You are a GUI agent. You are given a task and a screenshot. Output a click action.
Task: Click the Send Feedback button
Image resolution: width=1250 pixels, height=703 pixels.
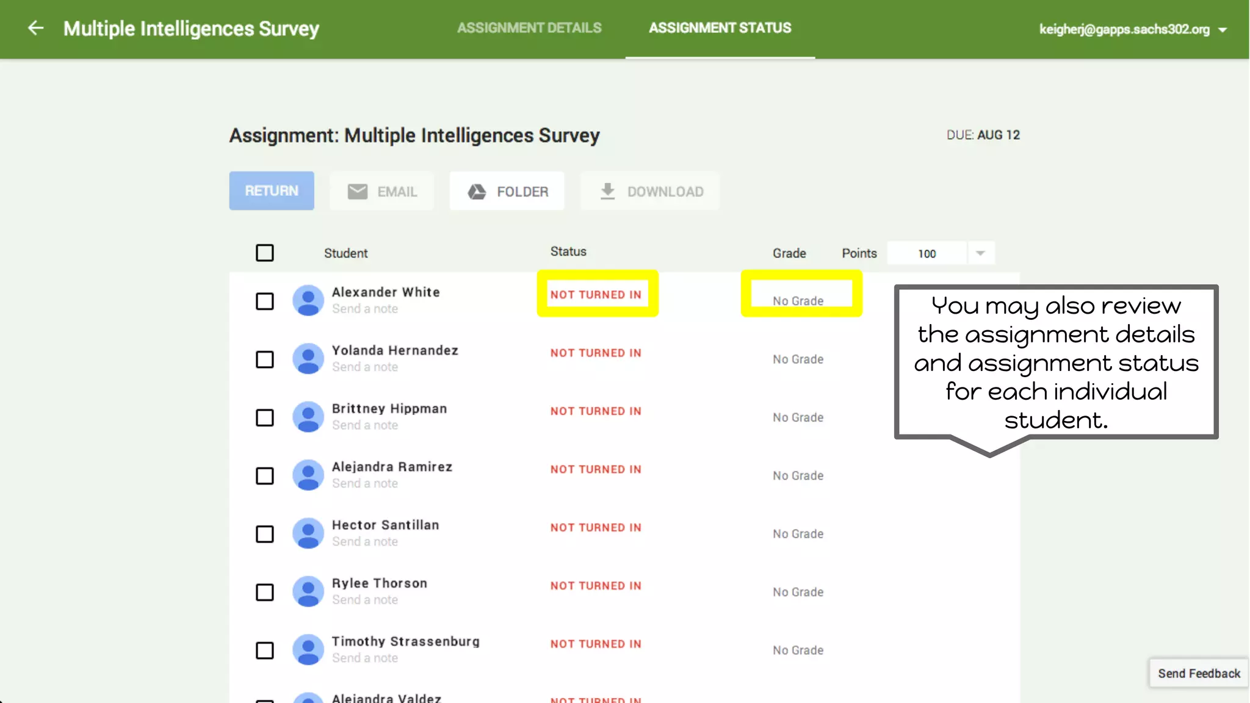[x=1199, y=673]
